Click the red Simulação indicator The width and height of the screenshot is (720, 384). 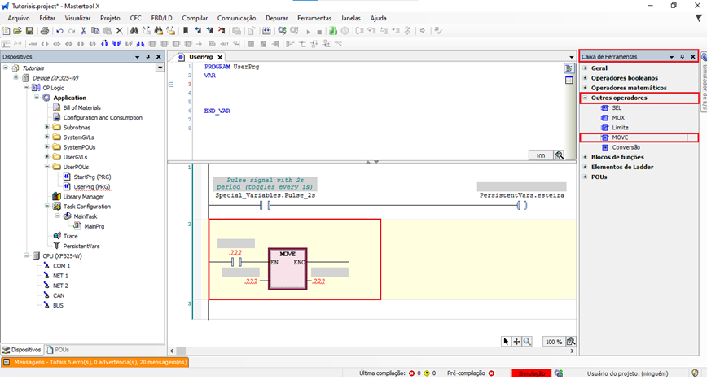tap(530, 373)
